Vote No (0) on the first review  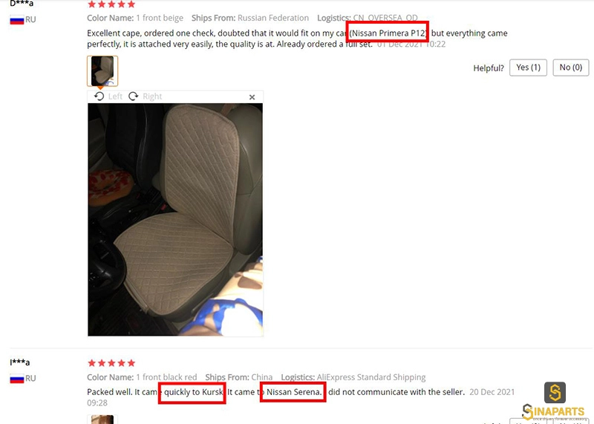tap(570, 68)
